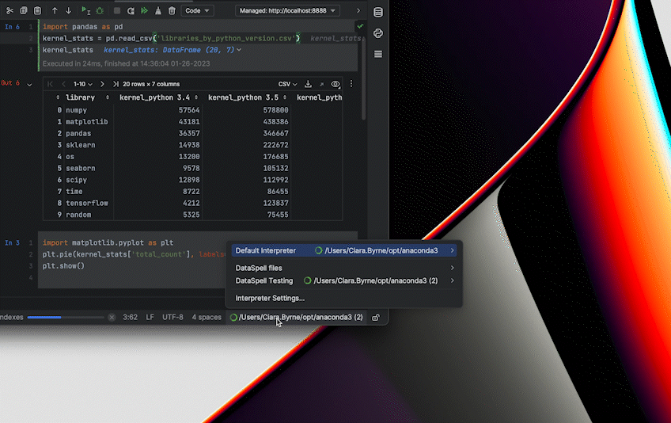Viewport: 671px width, 423px height.
Task: Move cell up with the up arrow
Action: tap(55, 11)
